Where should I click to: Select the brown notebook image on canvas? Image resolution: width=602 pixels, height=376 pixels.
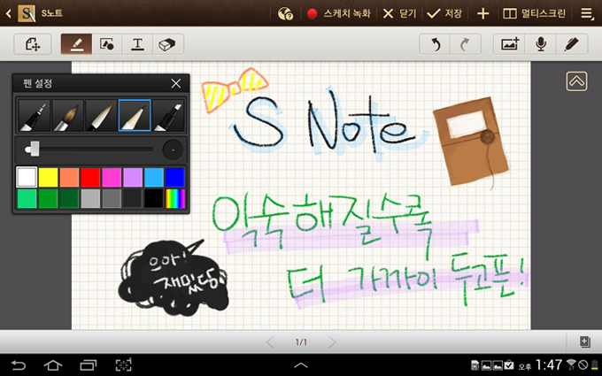point(471,142)
